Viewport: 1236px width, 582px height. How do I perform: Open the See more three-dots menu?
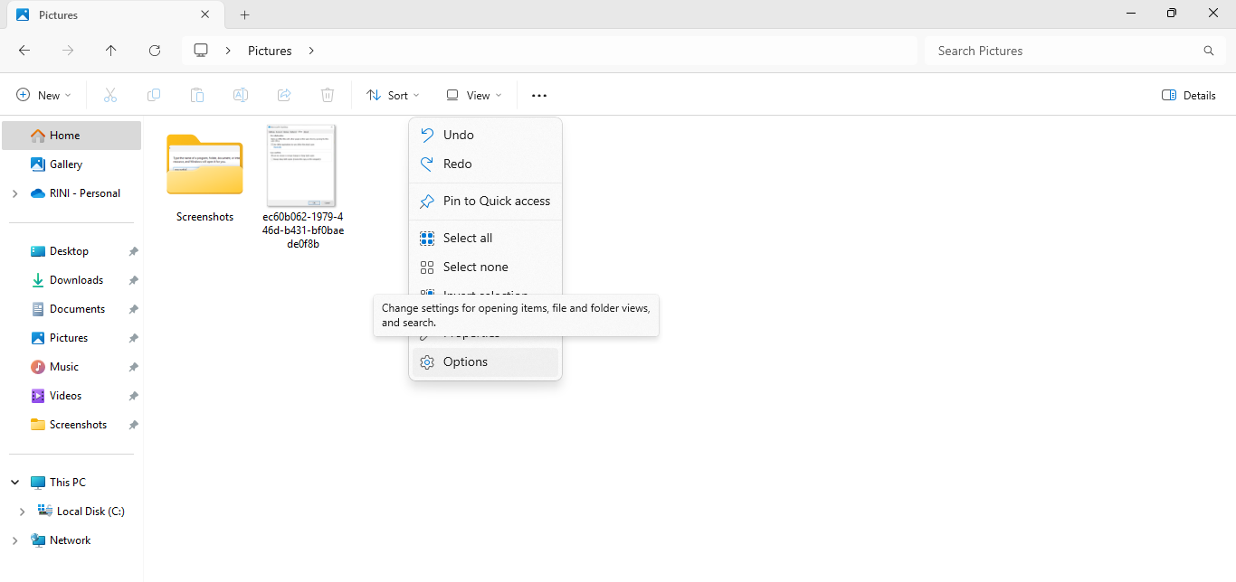pyautogui.click(x=539, y=95)
